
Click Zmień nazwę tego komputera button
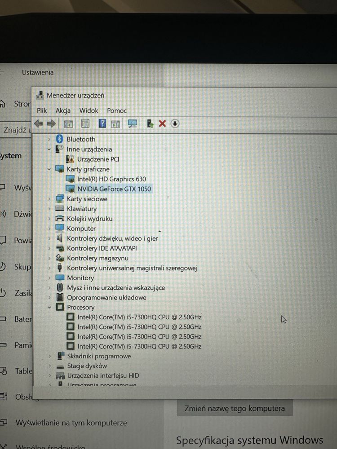click(235, 408)
